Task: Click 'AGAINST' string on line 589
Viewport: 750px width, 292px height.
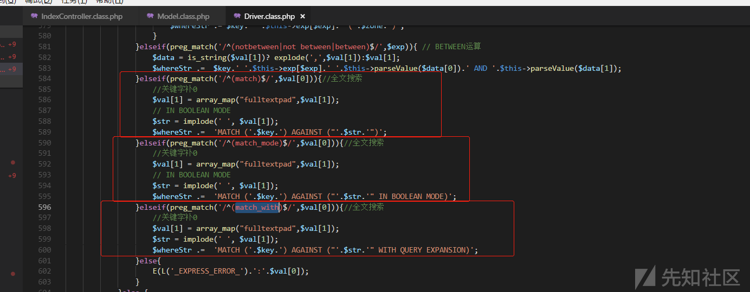Action: 307,132
